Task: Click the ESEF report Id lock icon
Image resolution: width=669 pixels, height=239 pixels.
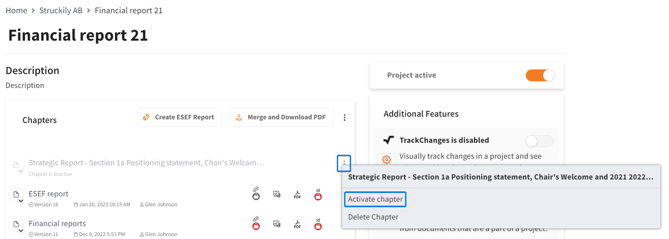Action: click(x=318, y=194)
